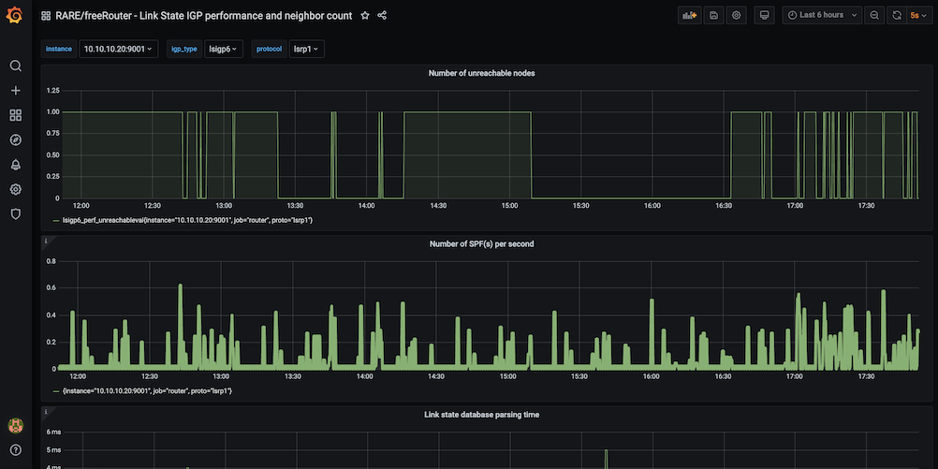
Task: Click the Create plus icon in sidebar
Action: [15, 91]
